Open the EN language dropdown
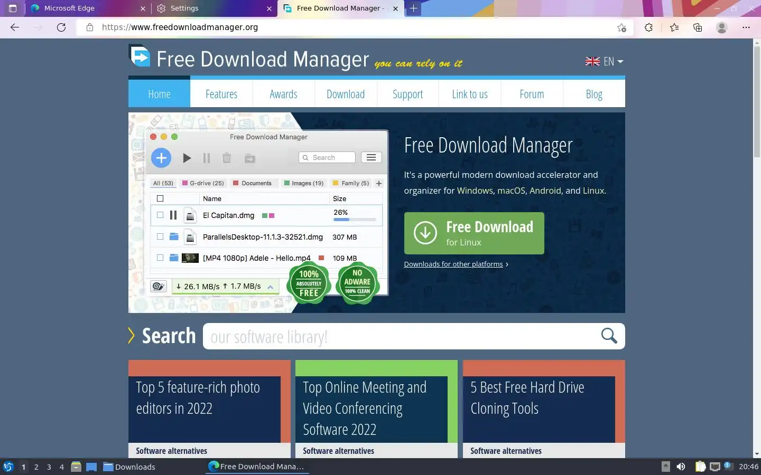This screenshot has width=761, height=475. [613, 61]
